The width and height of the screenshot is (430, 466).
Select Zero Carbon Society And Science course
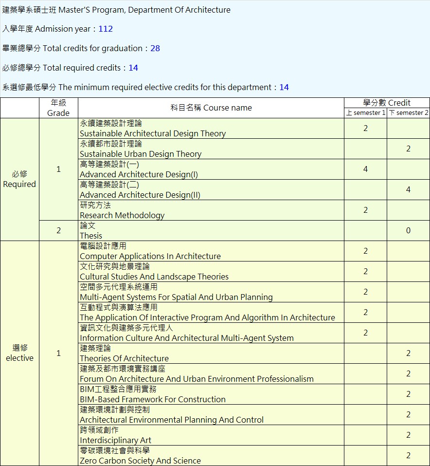coord(211,456)
